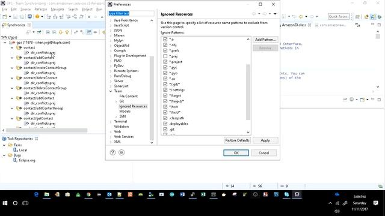Click the Ignore Patterns list vertical scrollbar
The height and width of the screenshot is (216, 385).
[x=248, y=92]
